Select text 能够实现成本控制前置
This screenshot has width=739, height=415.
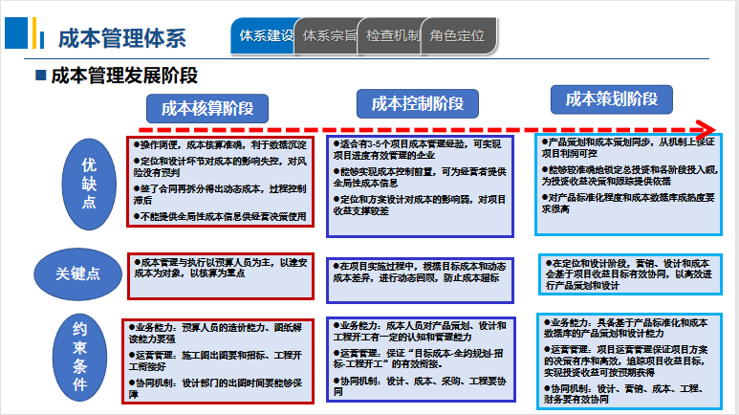pos(388,172)
